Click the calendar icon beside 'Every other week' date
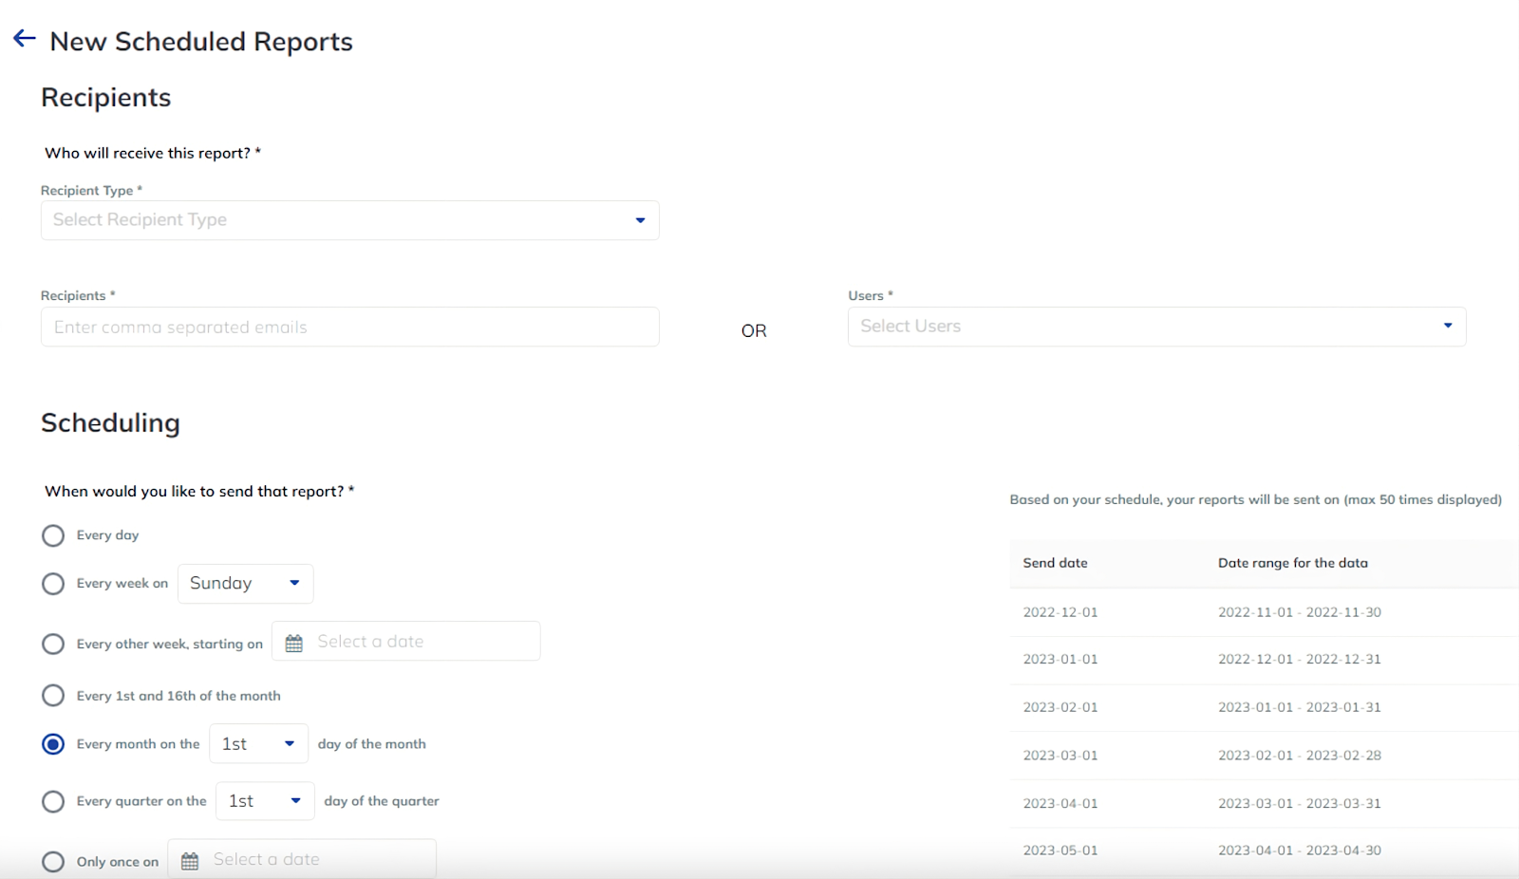The width and height of the screenshot is (1519, 879). (296, 641)
